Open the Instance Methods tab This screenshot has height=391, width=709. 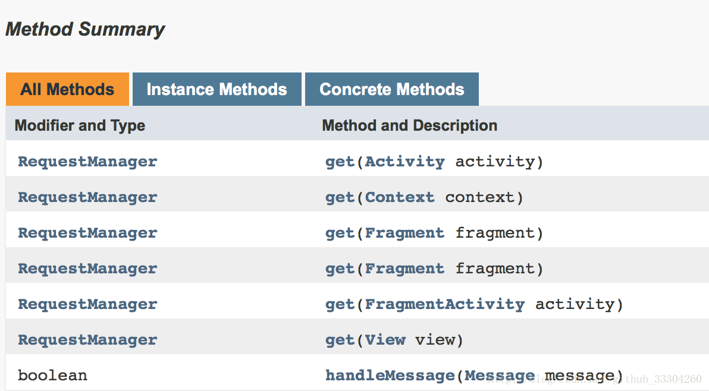(217, 90)
